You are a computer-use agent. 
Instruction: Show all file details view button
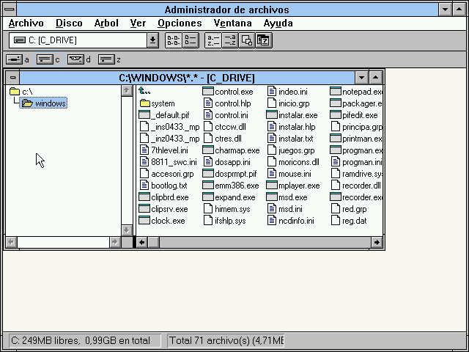[191, 40]
